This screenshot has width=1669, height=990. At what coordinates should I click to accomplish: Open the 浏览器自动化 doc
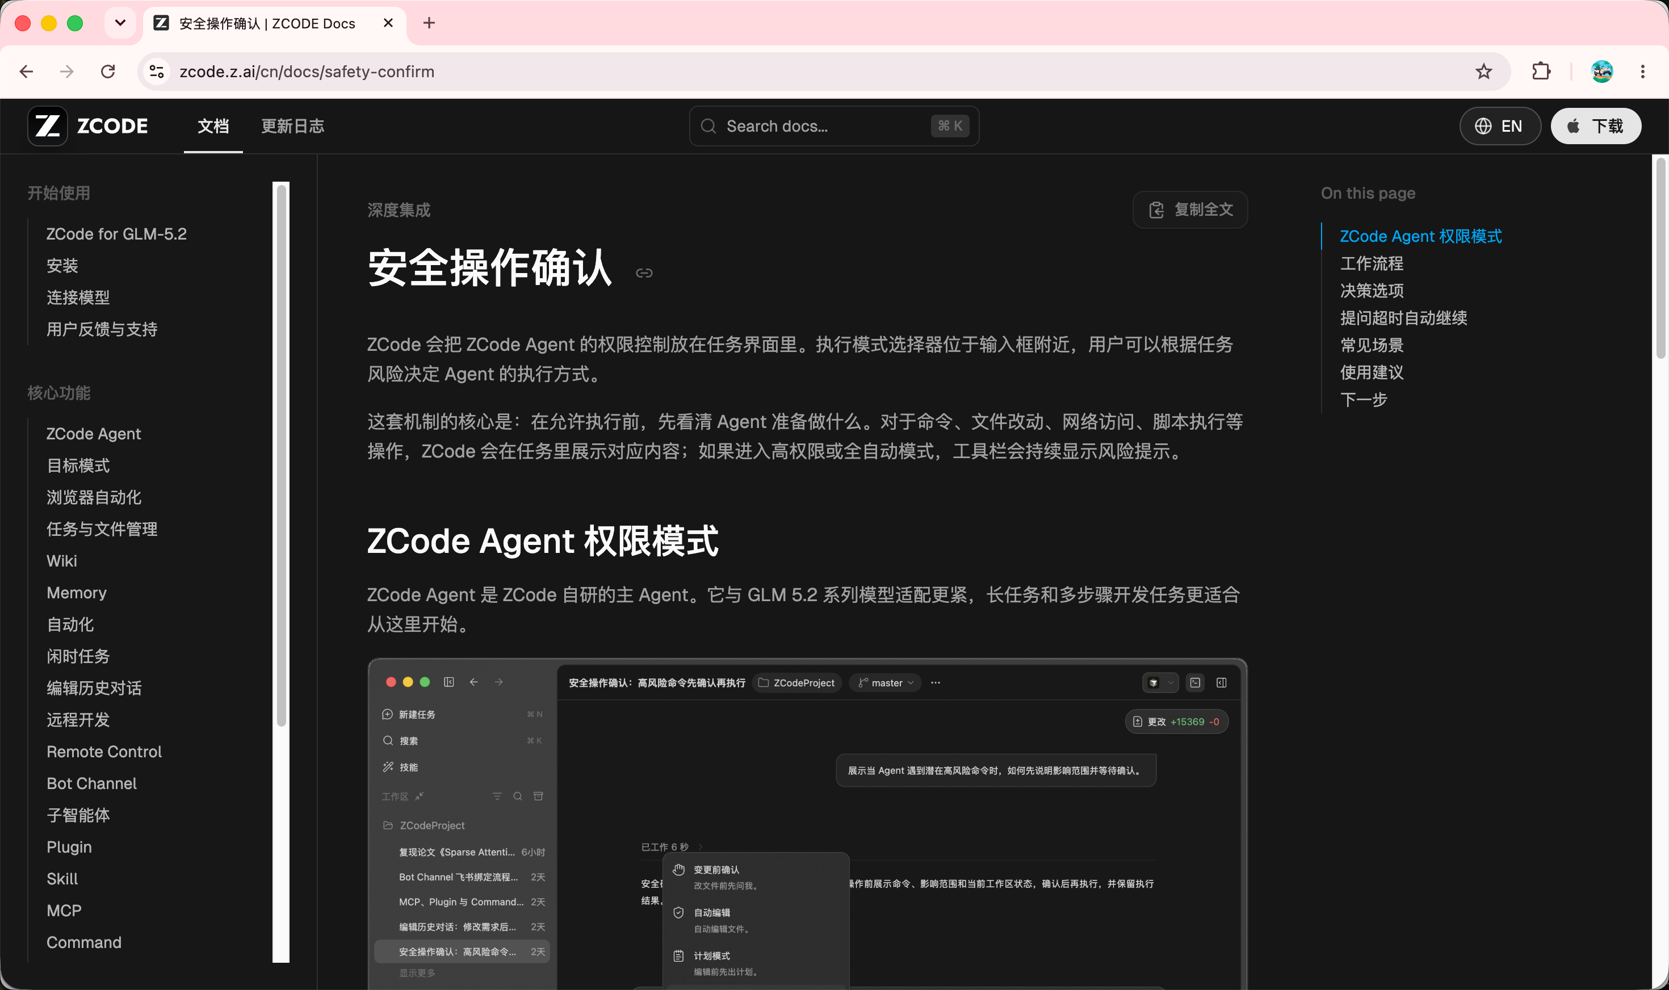pos(94,497)
